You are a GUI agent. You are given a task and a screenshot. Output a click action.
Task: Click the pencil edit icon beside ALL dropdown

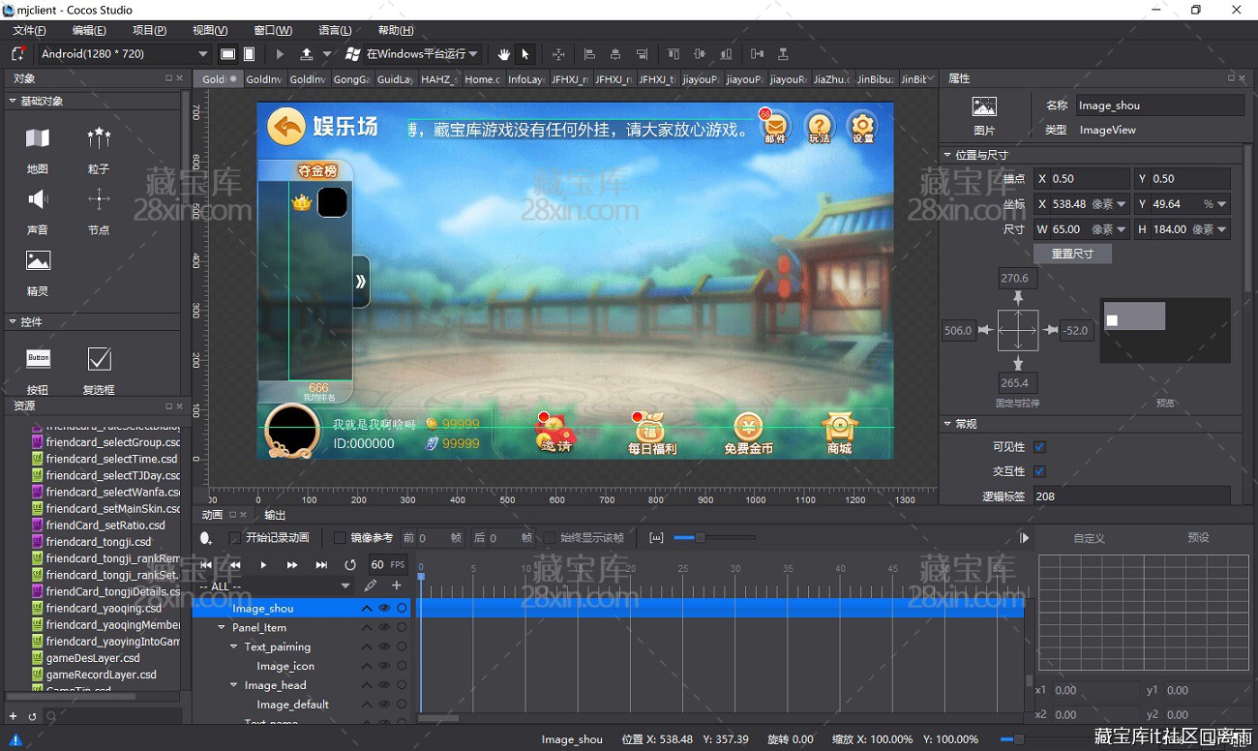tap(371, 586)
